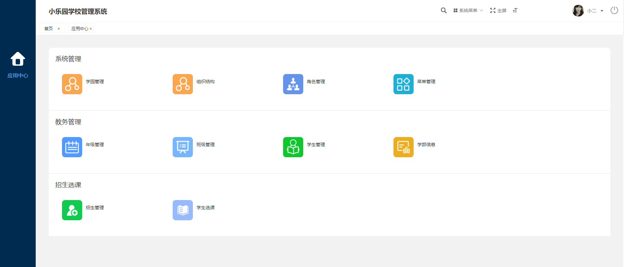
Task: Click the search magnifier icon
Action: (444, 10)
